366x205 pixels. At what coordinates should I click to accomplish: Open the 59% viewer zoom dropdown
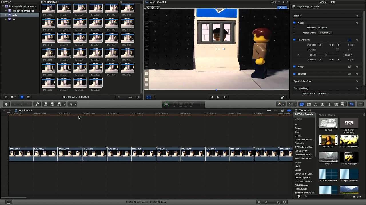click(275, 2)
